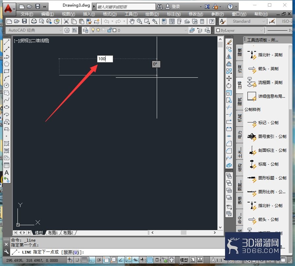
Task: Open the Layer Properties Manager icon
Action: coord(85,30)
